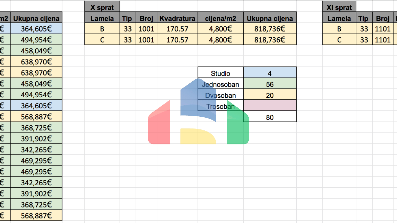
Task: Click the yellow shape of the watermark logo
Action: click(x=198, y=136)
